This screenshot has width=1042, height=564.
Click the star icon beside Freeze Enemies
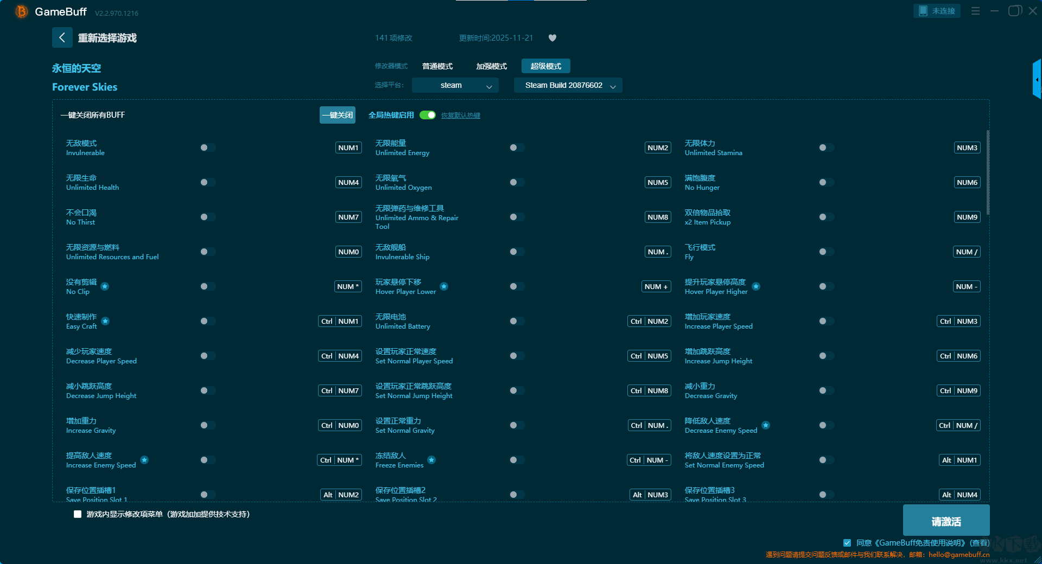[431, 460]
